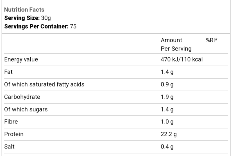Click the 470 kJ/110 kcal value
233x156 pixels.
click(181, 59)
